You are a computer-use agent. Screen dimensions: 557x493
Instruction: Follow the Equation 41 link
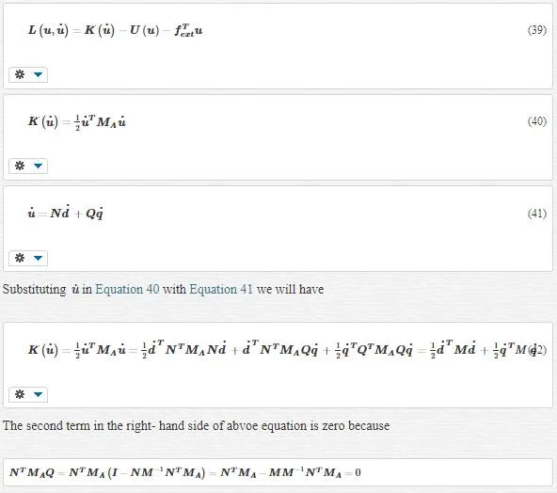click(221, 289)
